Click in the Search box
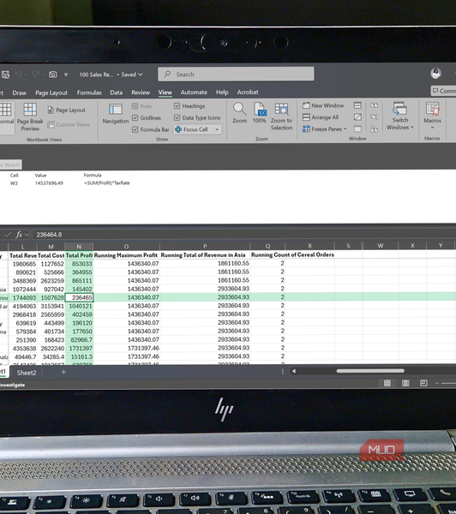 236,74
